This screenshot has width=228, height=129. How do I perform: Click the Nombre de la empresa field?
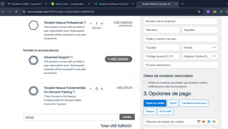tap(181, 21)
